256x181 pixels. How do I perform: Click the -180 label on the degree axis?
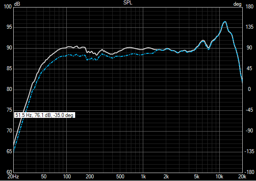tap(249, 172)
